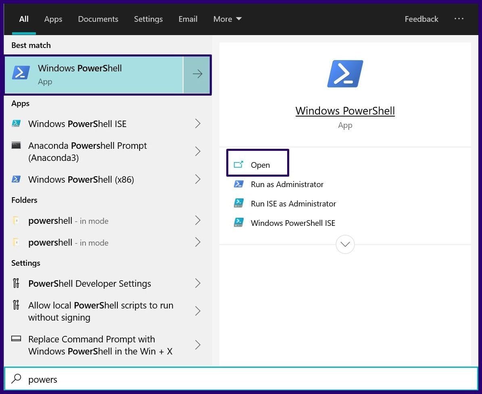Screen dimensions: 482x394
Task: Click the Run as Administrator icon
Action: (x=238, y=184)
